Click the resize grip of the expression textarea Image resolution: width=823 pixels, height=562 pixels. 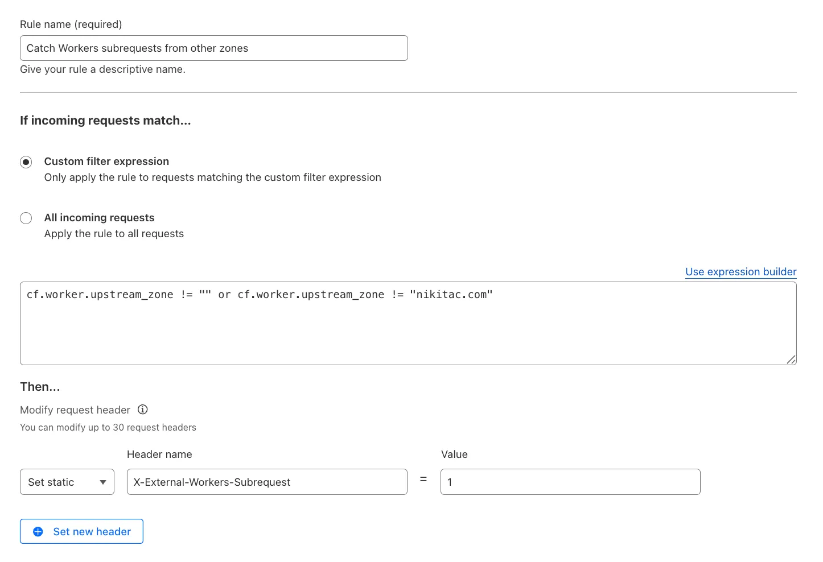(x=791, y=359)
